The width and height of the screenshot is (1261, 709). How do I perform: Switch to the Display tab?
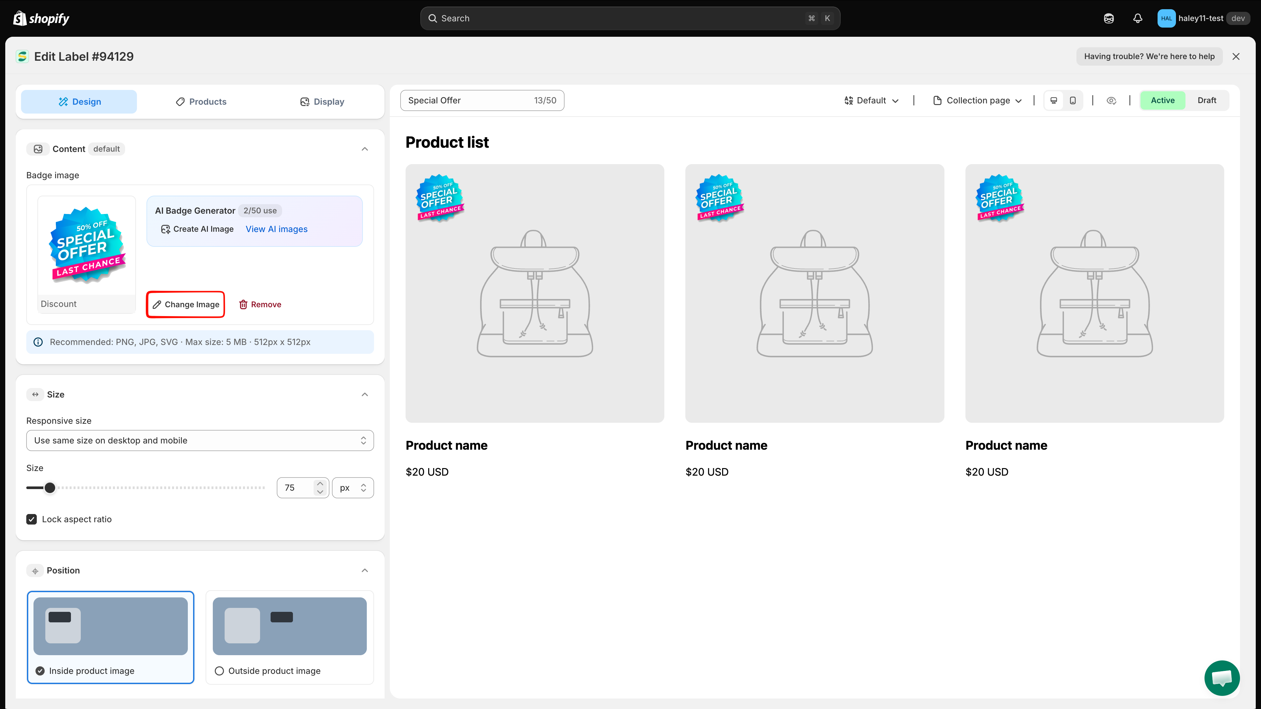pos(321,102)
